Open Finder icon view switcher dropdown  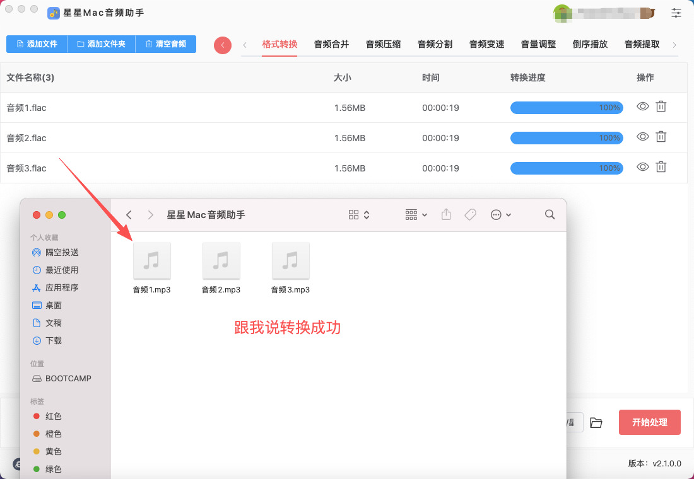point(359,215)
